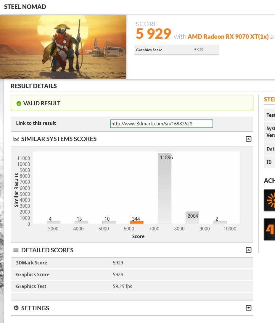Click the Graphics Test 59.29 fps value
This screenshot has width=275, height=323.
click(x=123, y=287)
